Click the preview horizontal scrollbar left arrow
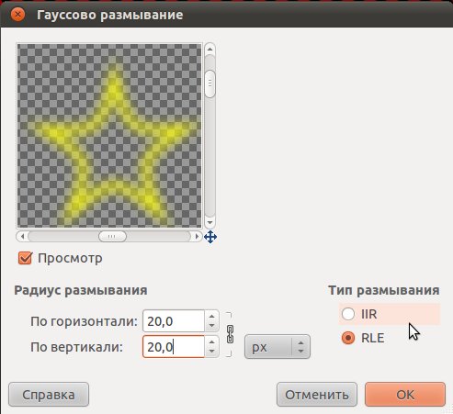 pos(22,236)
